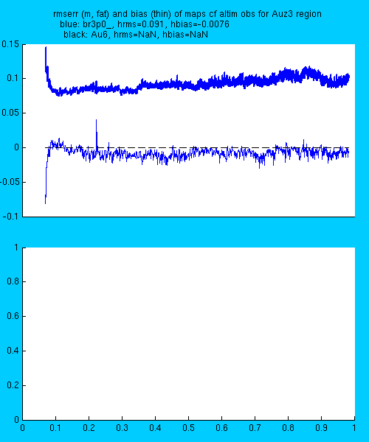This screenshot has height=442, width=369.
Task: Click the plot title mentioning Auz3 region
Action: coord(187,14)
